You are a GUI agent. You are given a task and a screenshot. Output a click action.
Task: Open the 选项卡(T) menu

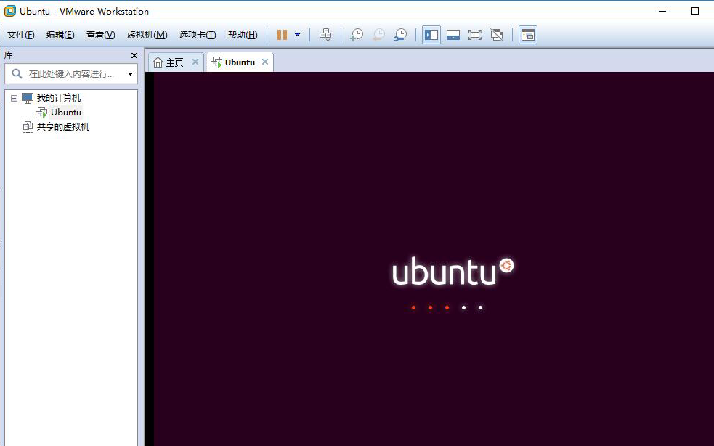197,35
